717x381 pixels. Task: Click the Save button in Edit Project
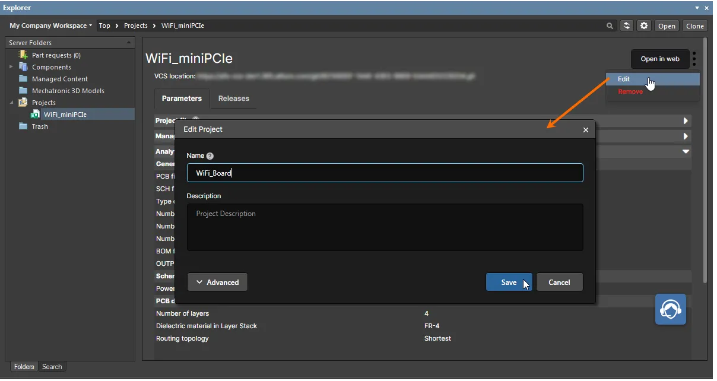tap(509, 282)
